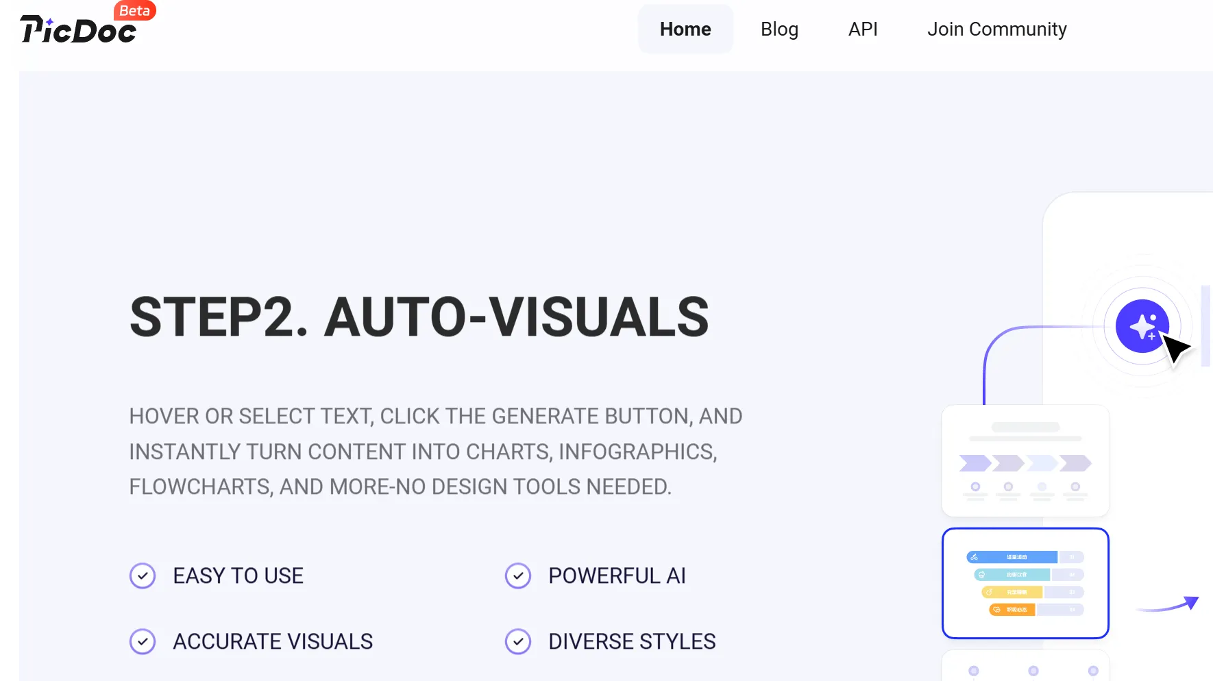Screen dimensions: 1213x681
Task: Click the purple curved arrow graphic
Action: coord(1168,604)
